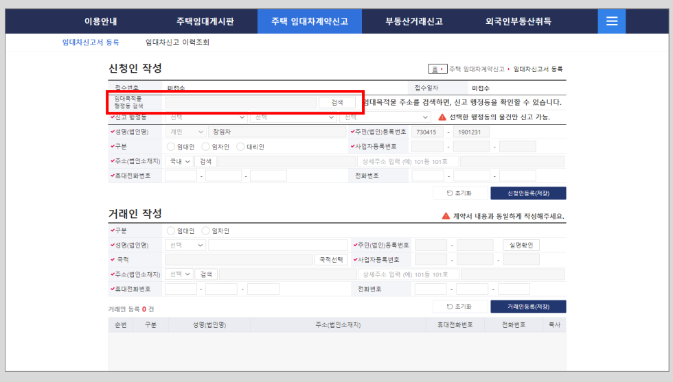Click the 거래인 성명(법인명) text field

point(277,246)
